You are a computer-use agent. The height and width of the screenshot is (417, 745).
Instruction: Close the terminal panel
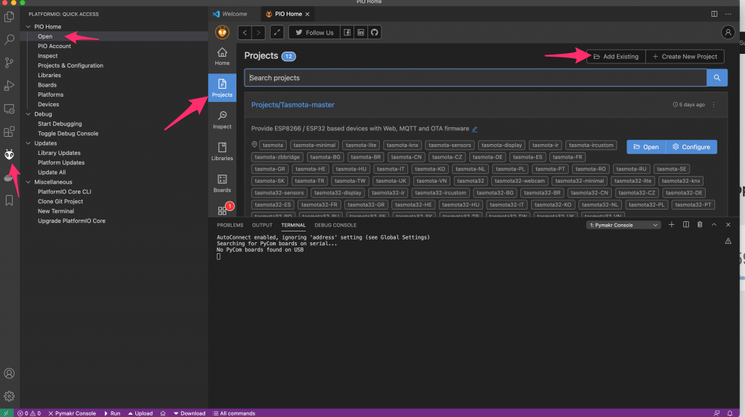click(728, 224)
